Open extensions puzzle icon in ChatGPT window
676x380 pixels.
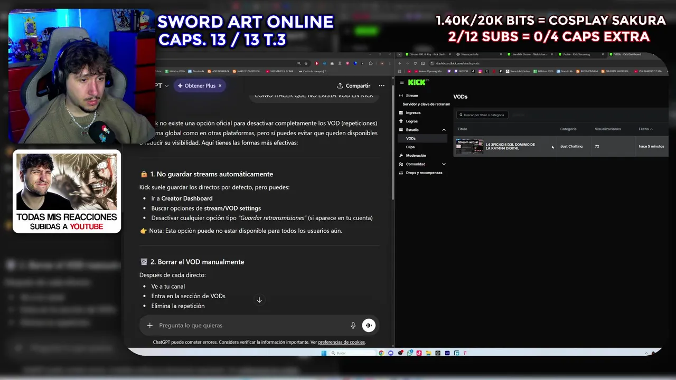tap(371, 63)
